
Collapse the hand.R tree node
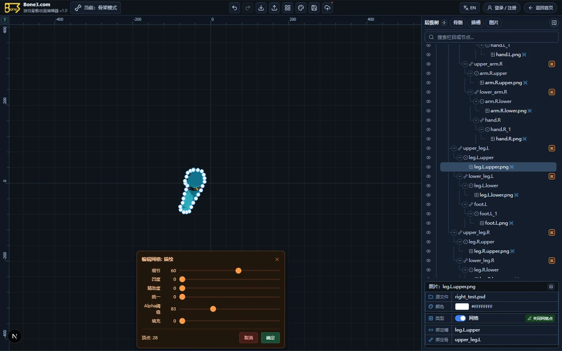tap(476, 120)
